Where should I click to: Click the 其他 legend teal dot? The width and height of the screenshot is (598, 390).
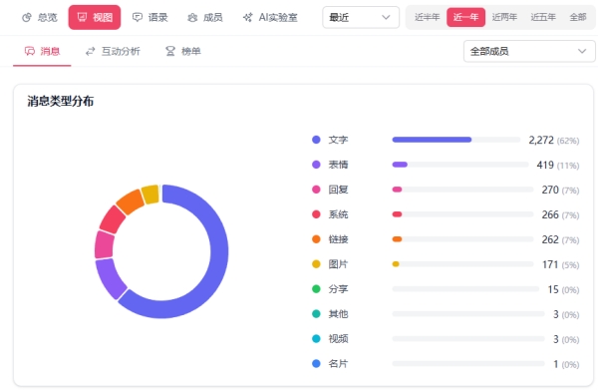click(316, 313)
